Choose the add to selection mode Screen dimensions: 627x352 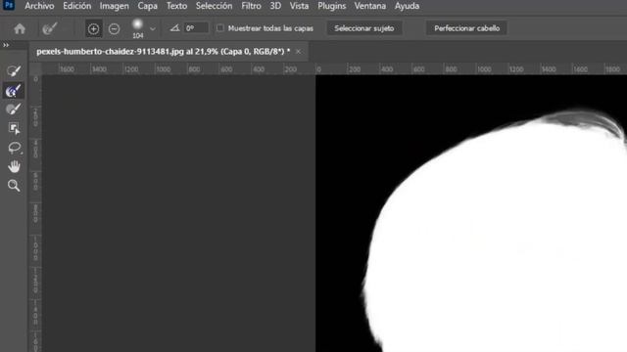click(x=94, y=28)
